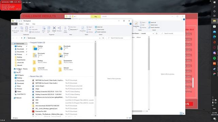Click Invert selection in the sounds window

154,27
